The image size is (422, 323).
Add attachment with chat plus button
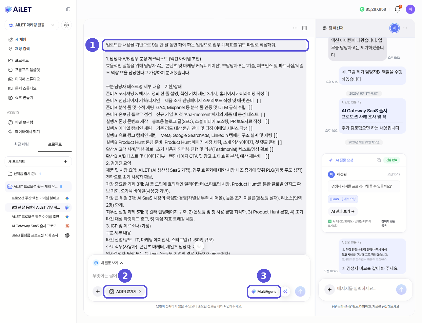[98, 291]
